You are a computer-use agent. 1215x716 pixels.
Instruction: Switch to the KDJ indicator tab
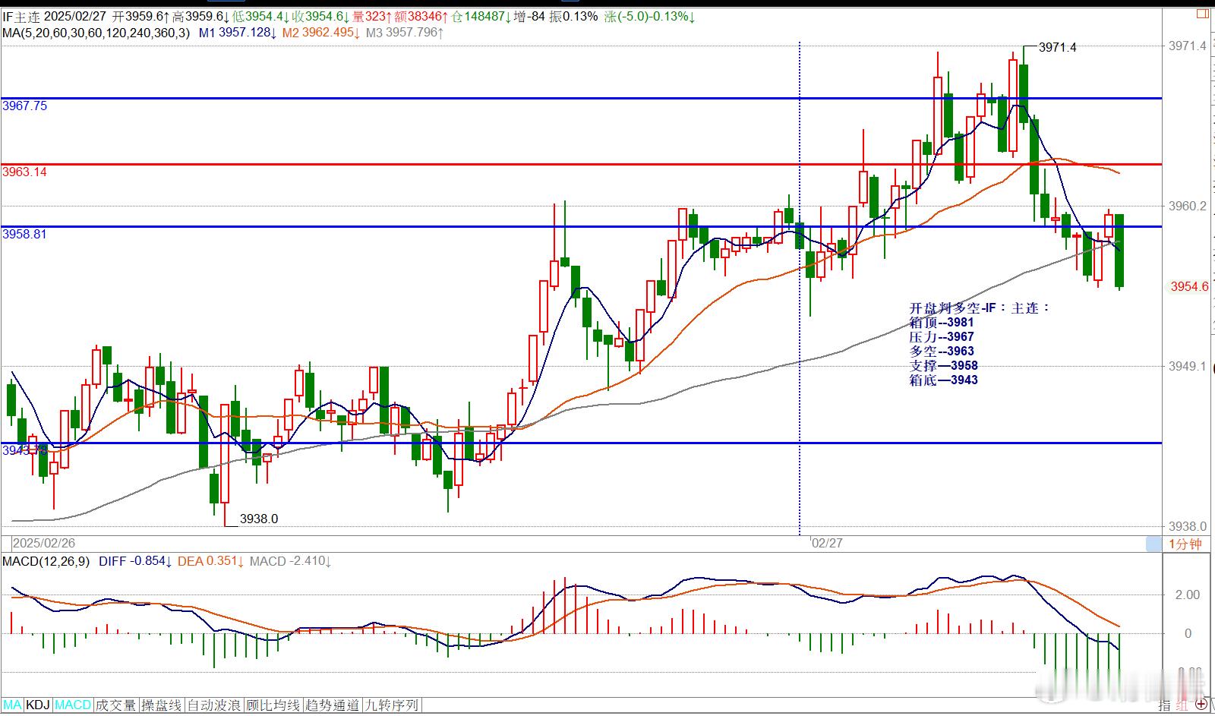[x=38, y=705]
